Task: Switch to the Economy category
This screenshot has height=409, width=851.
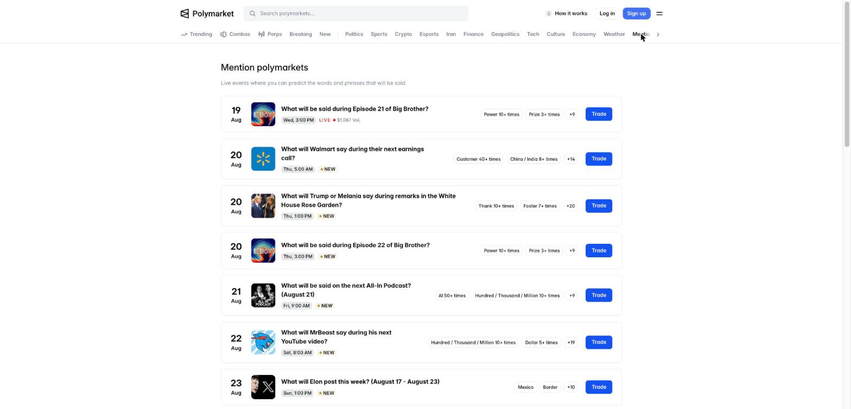Action: (x=584, y=34)
